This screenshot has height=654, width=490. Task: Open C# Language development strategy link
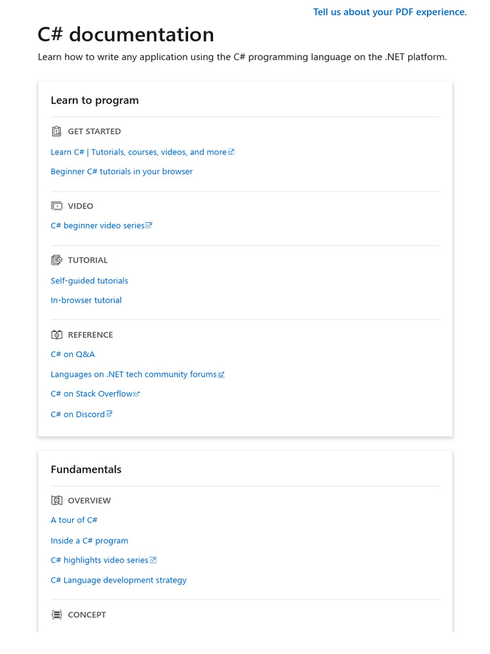[x=119, y=581]
